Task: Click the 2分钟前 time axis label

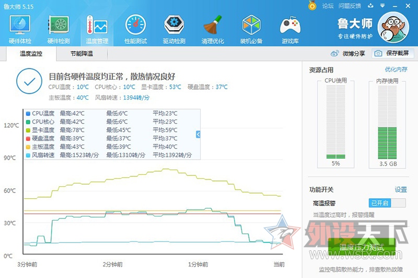Action: tap(113, 264)
